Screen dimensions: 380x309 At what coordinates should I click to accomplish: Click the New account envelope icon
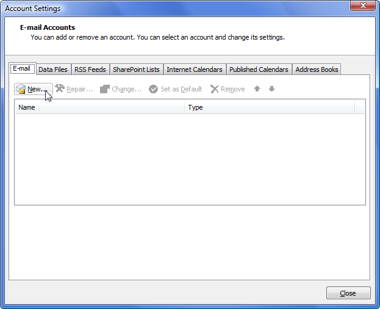point(21,89)
